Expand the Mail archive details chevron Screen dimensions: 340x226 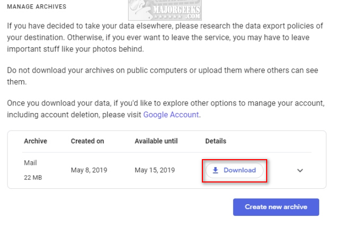300,171
